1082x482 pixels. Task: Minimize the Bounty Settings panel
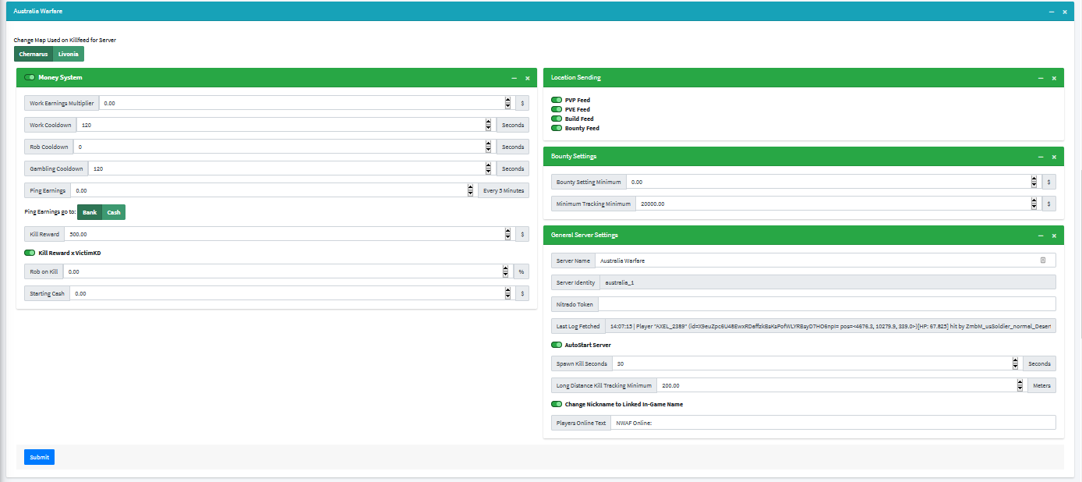coord(1041,157)
